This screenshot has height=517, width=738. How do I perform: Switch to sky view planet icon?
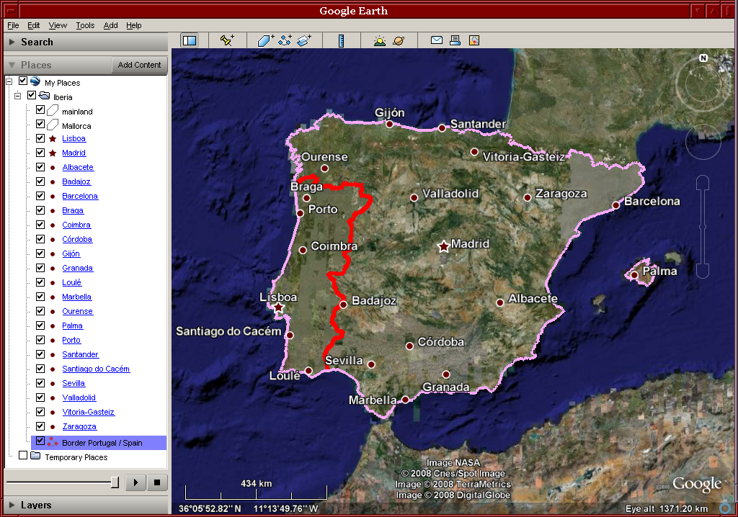tap(399, 41)
